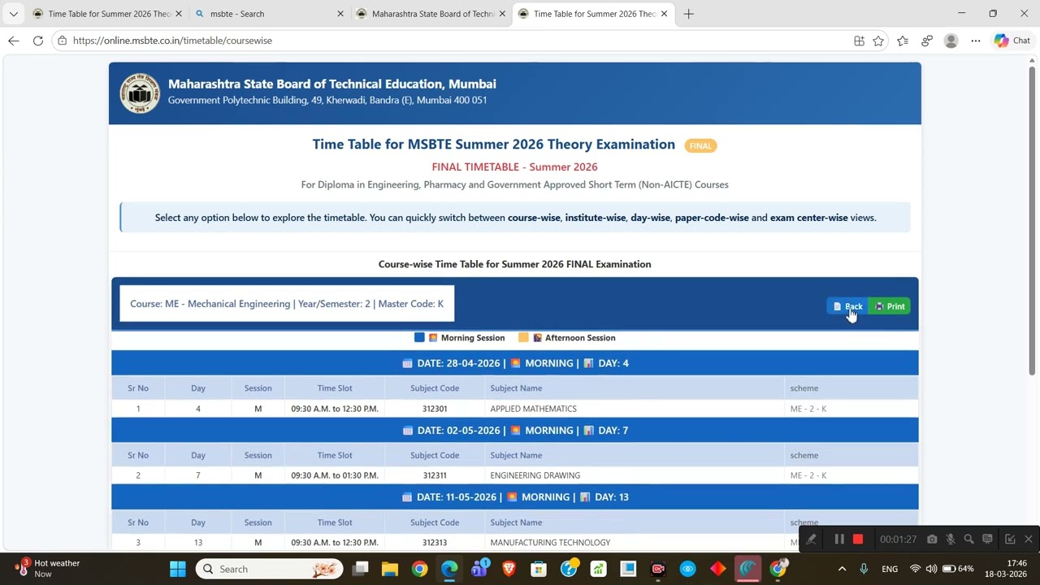
Task: Click subject code 312313
Action: coord(435,542)
